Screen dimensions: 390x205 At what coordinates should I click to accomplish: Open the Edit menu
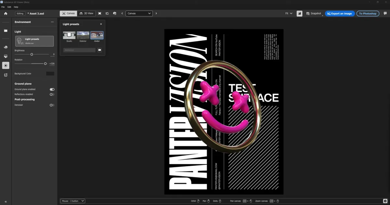point(9,7)
